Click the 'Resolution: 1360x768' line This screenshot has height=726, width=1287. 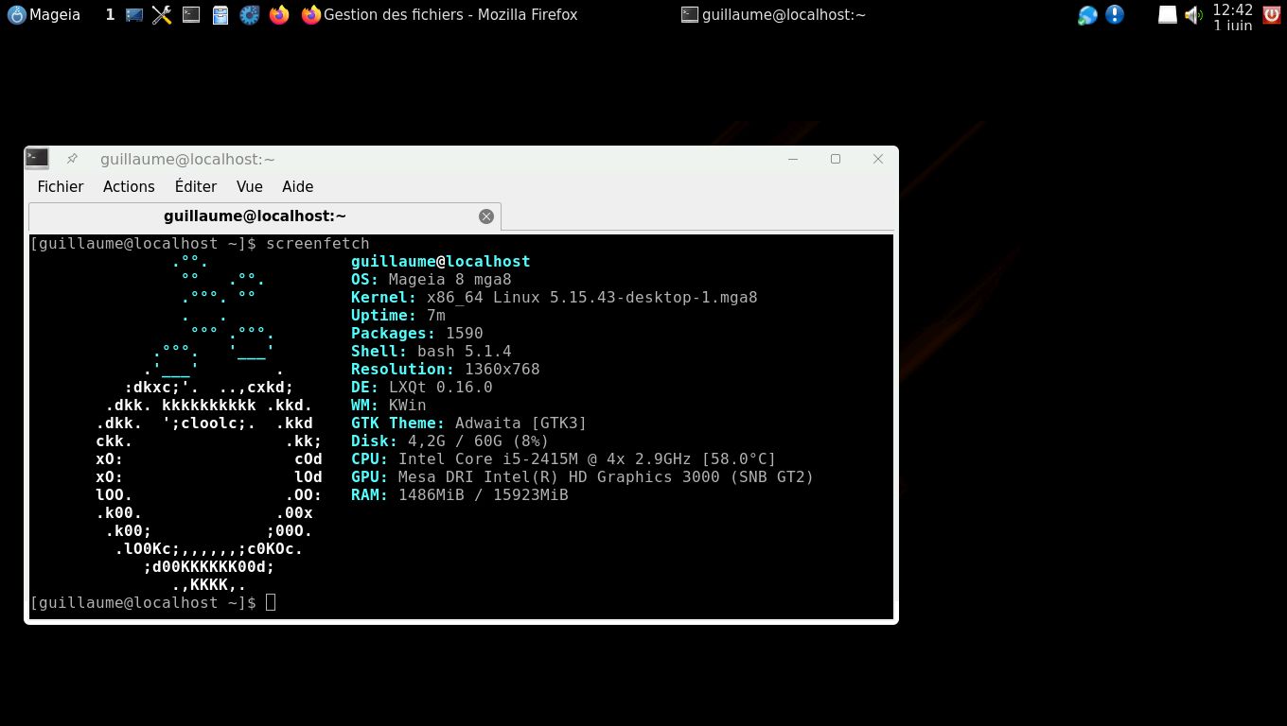tap(446, 369)
